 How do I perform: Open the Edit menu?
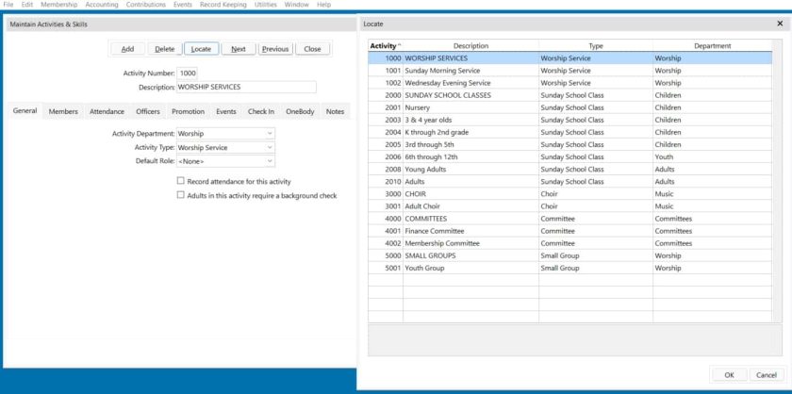pos(26,5)
